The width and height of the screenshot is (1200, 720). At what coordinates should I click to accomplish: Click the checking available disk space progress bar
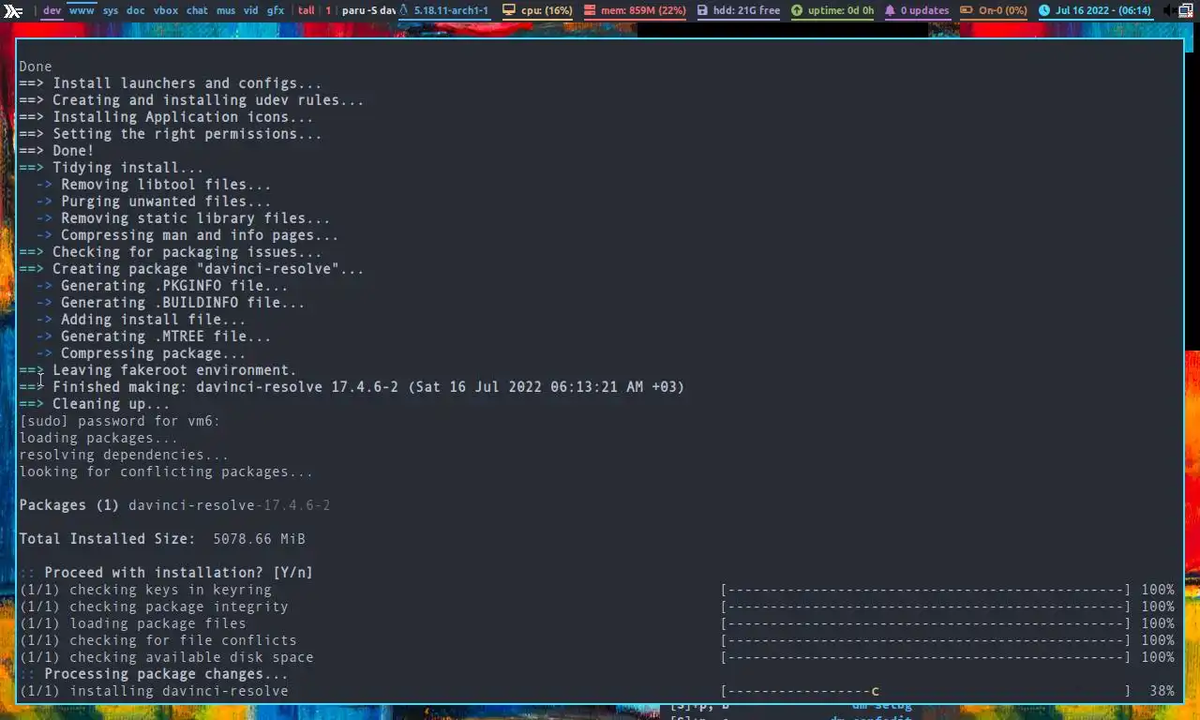(925, 657)
